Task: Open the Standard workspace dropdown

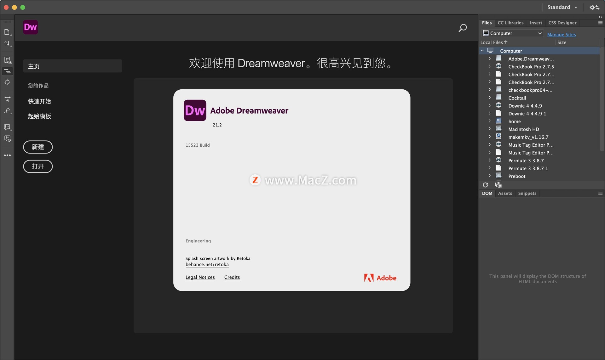Action: click(x=562, y=7)
